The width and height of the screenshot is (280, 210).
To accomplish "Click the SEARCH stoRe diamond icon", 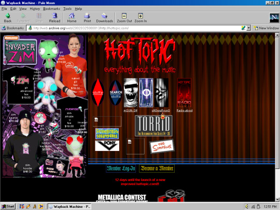I will [116, 93].
